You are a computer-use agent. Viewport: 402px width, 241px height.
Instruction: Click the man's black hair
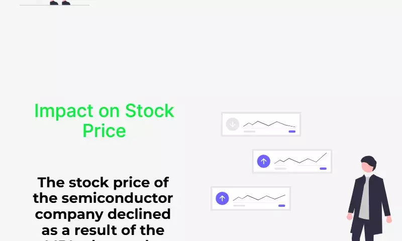point(369,161)
